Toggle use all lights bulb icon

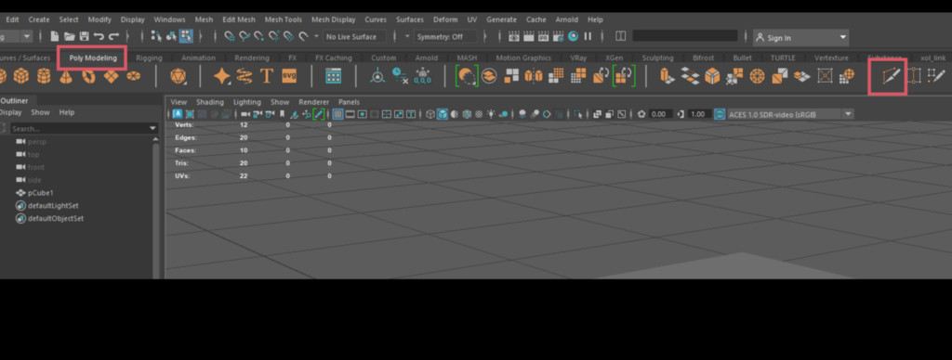pyautogui.click(x=491, y=114)
